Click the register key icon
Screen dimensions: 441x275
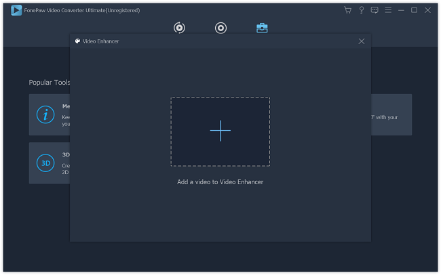coord(362,10)
